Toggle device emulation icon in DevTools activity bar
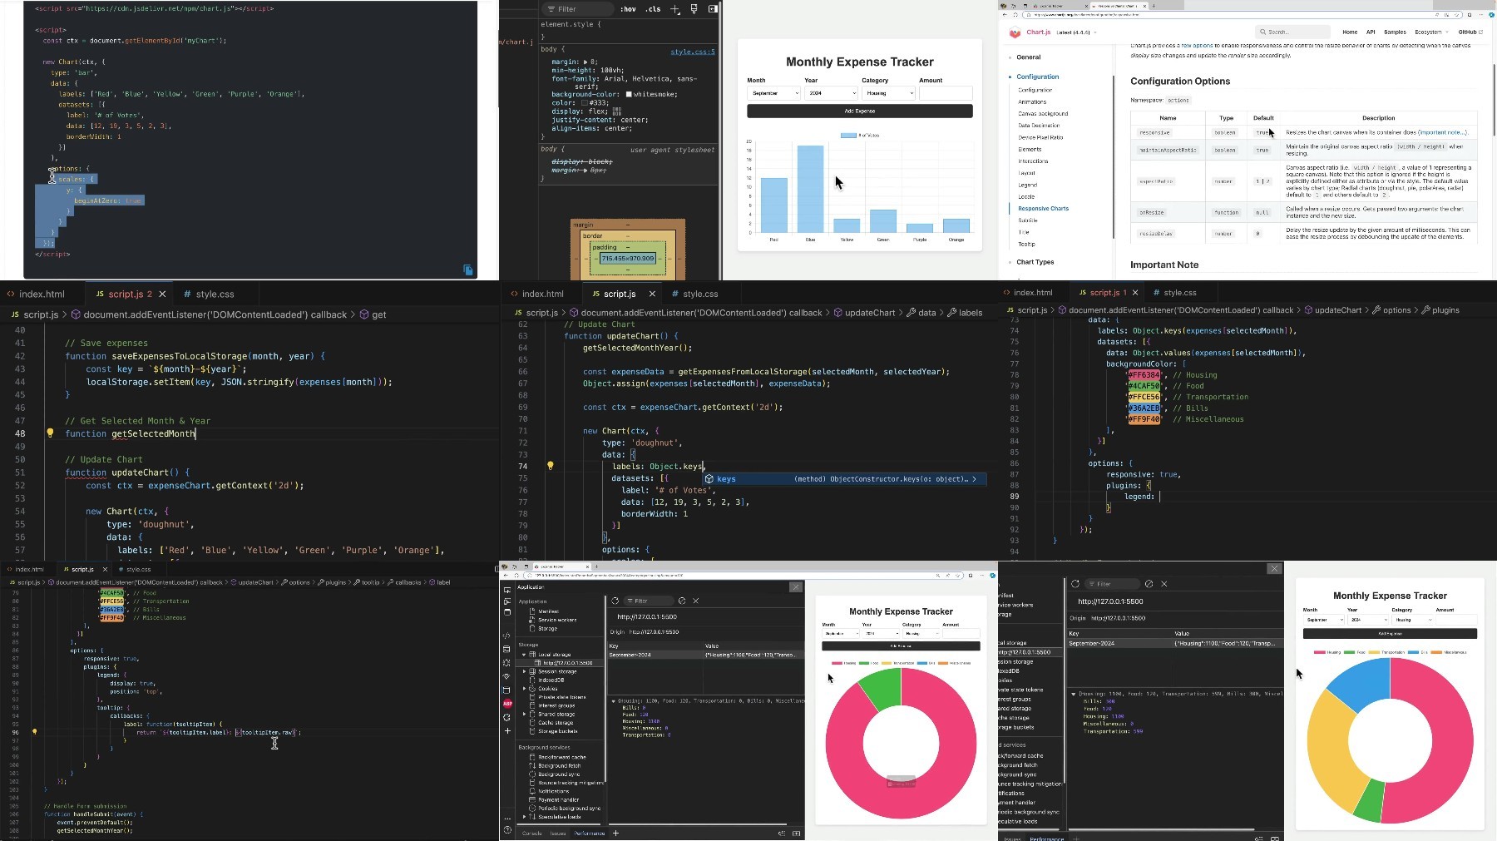1497x841 pixels. [507, 601]
